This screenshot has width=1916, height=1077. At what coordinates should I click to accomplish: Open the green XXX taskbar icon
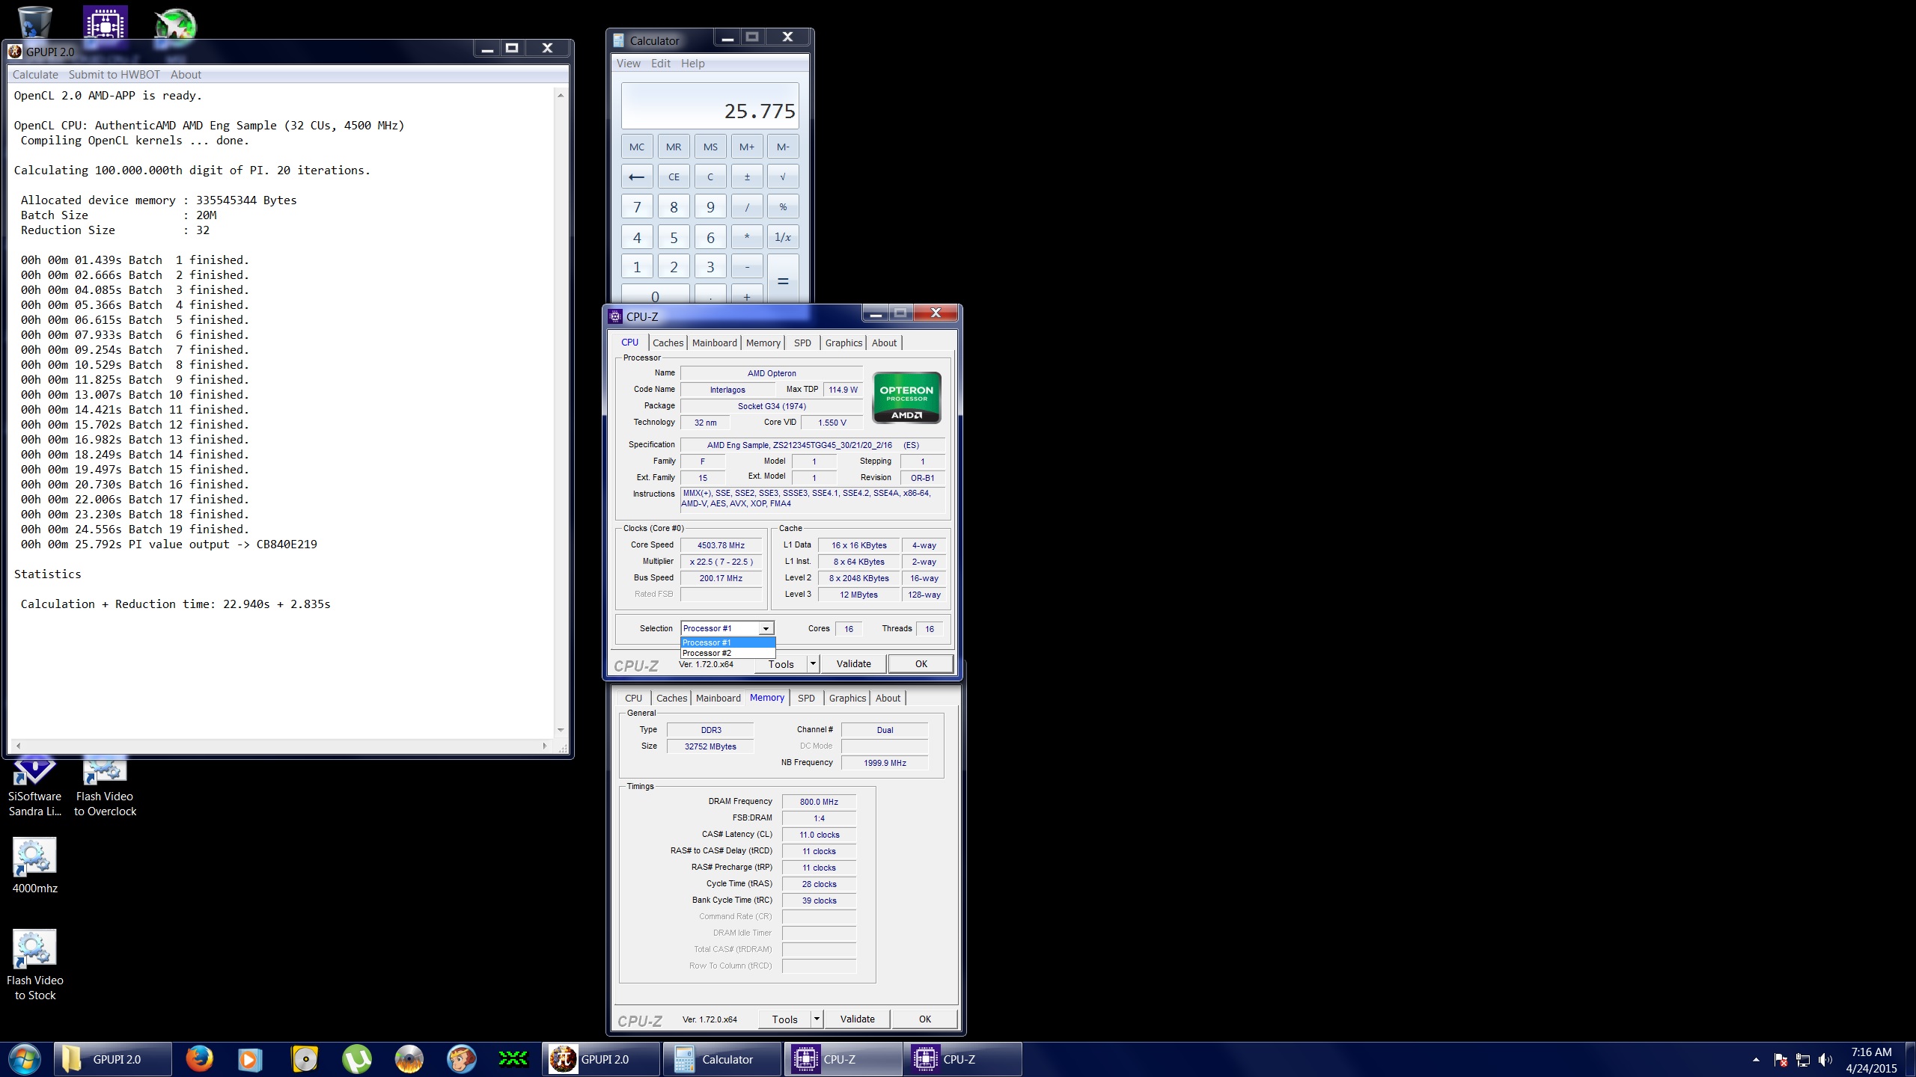(513, 1059)
